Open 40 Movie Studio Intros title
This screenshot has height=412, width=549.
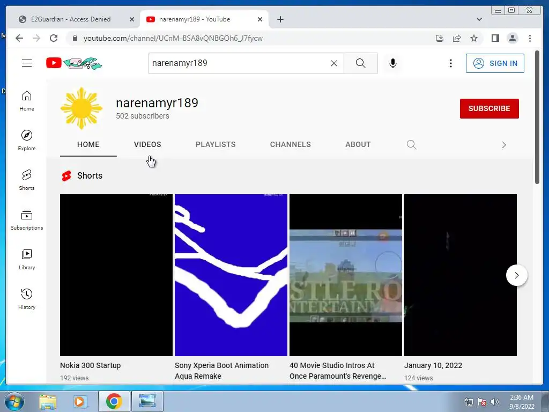(338, 371)
